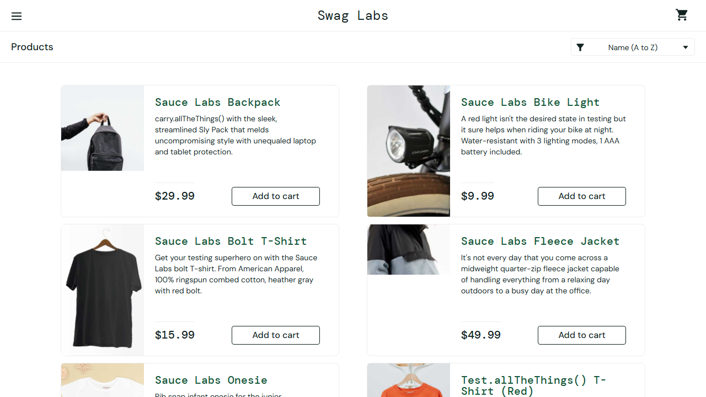Open the hamburger menu

click(x=17, y=16)
